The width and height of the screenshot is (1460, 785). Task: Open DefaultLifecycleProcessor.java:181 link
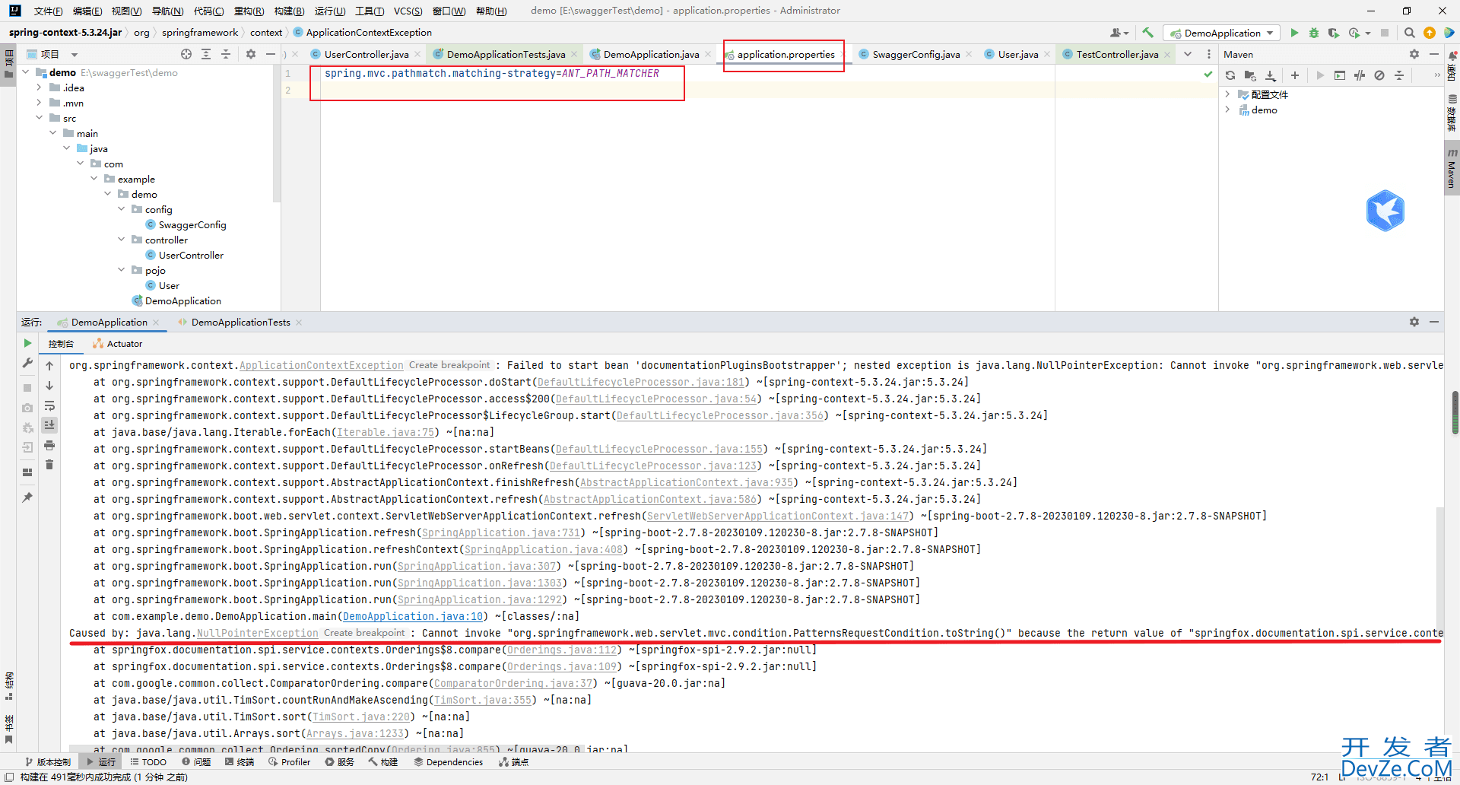point(641,382)
